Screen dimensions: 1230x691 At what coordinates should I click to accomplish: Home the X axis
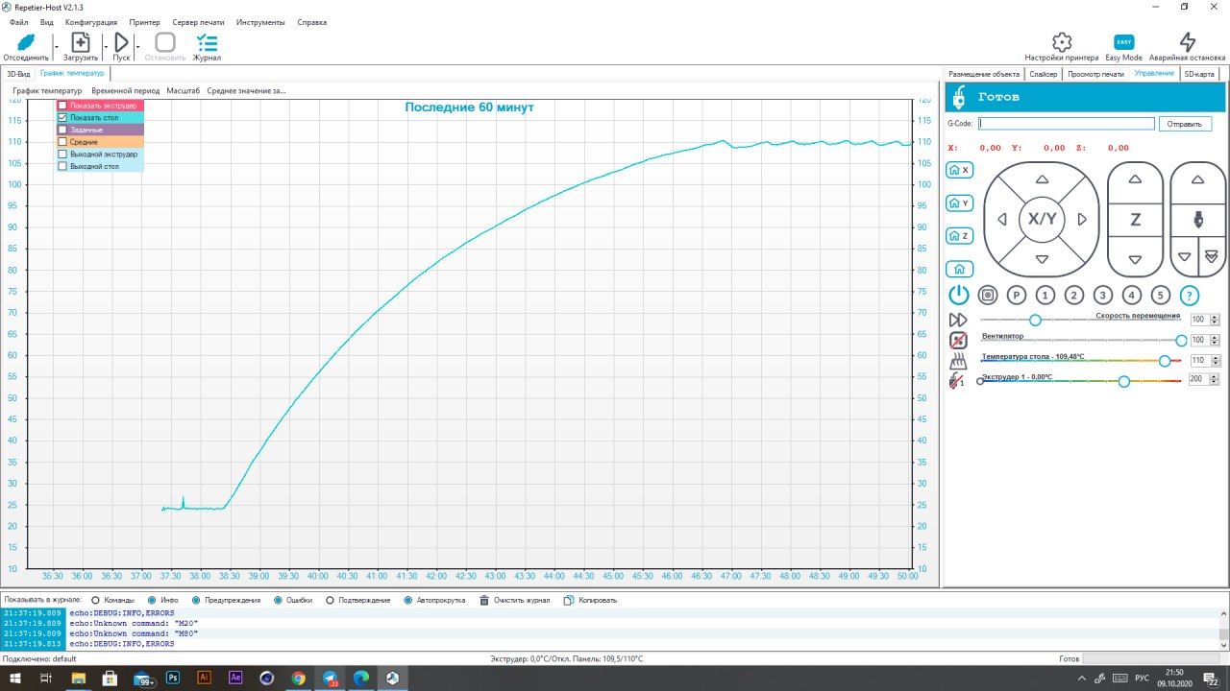coord(959,170)
